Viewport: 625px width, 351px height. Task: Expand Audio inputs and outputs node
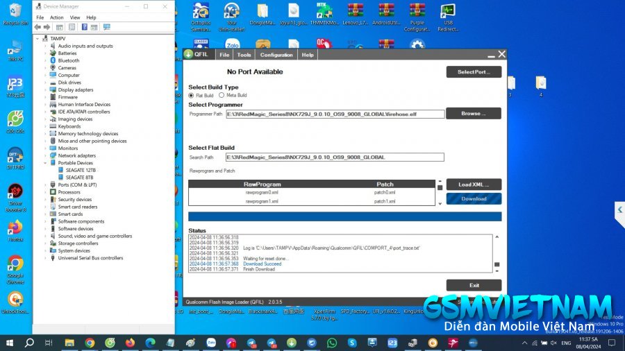45,46
